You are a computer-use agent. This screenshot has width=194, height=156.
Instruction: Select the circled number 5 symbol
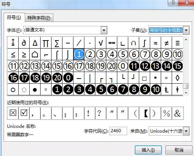(123, 54)
